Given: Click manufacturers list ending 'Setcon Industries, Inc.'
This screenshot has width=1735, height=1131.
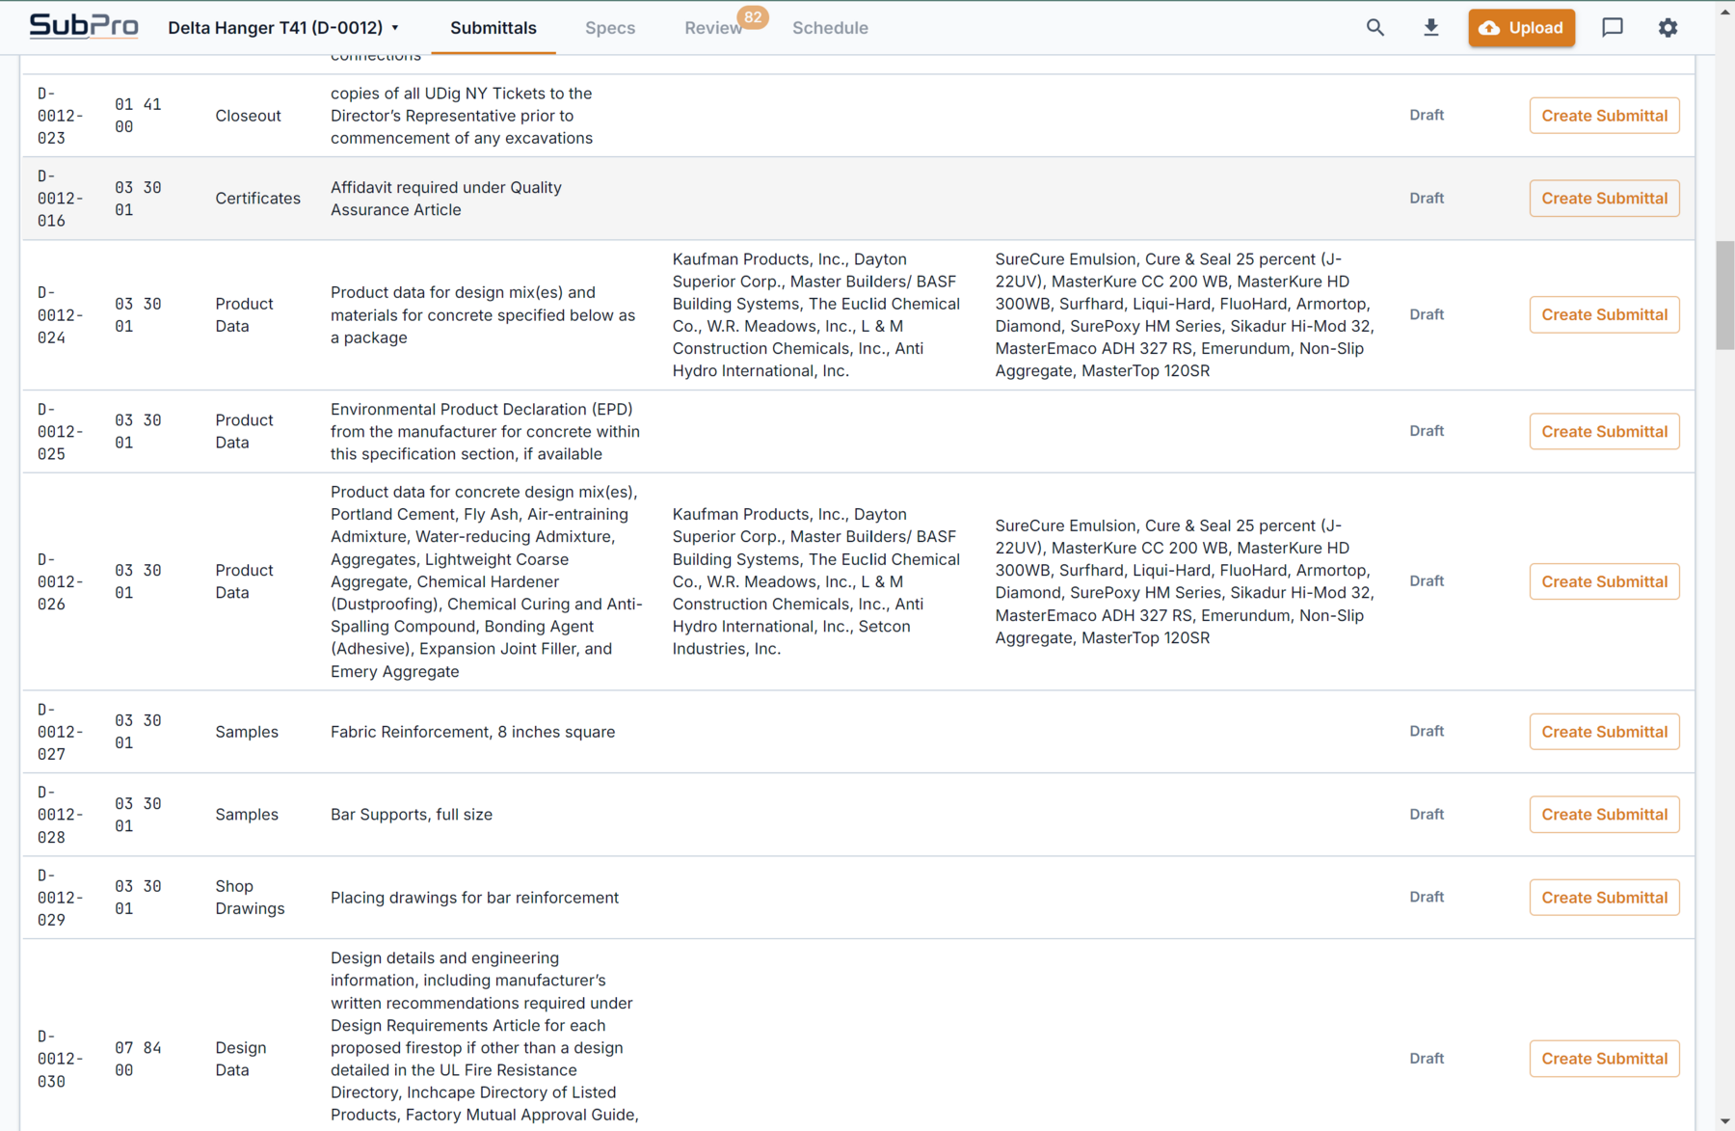Looking at the screenshot, I should (x=816, y=581).
